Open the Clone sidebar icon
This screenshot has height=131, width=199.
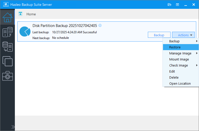point(8,61)
